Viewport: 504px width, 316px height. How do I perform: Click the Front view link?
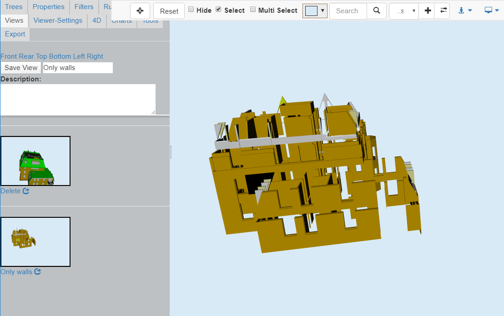pyautogui.click(x=9, y=56)
